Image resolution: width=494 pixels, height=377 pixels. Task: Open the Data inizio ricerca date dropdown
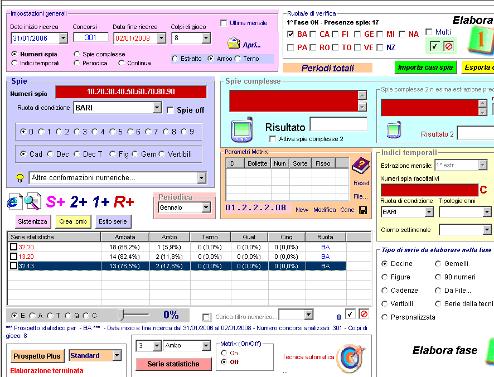(64, 38)
